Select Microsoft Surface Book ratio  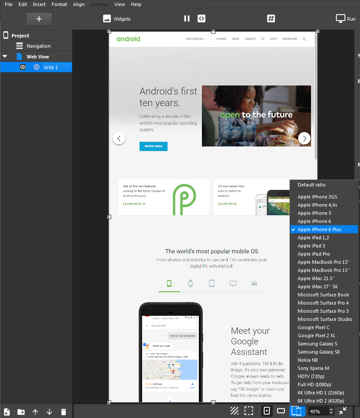tap(324, 295)
